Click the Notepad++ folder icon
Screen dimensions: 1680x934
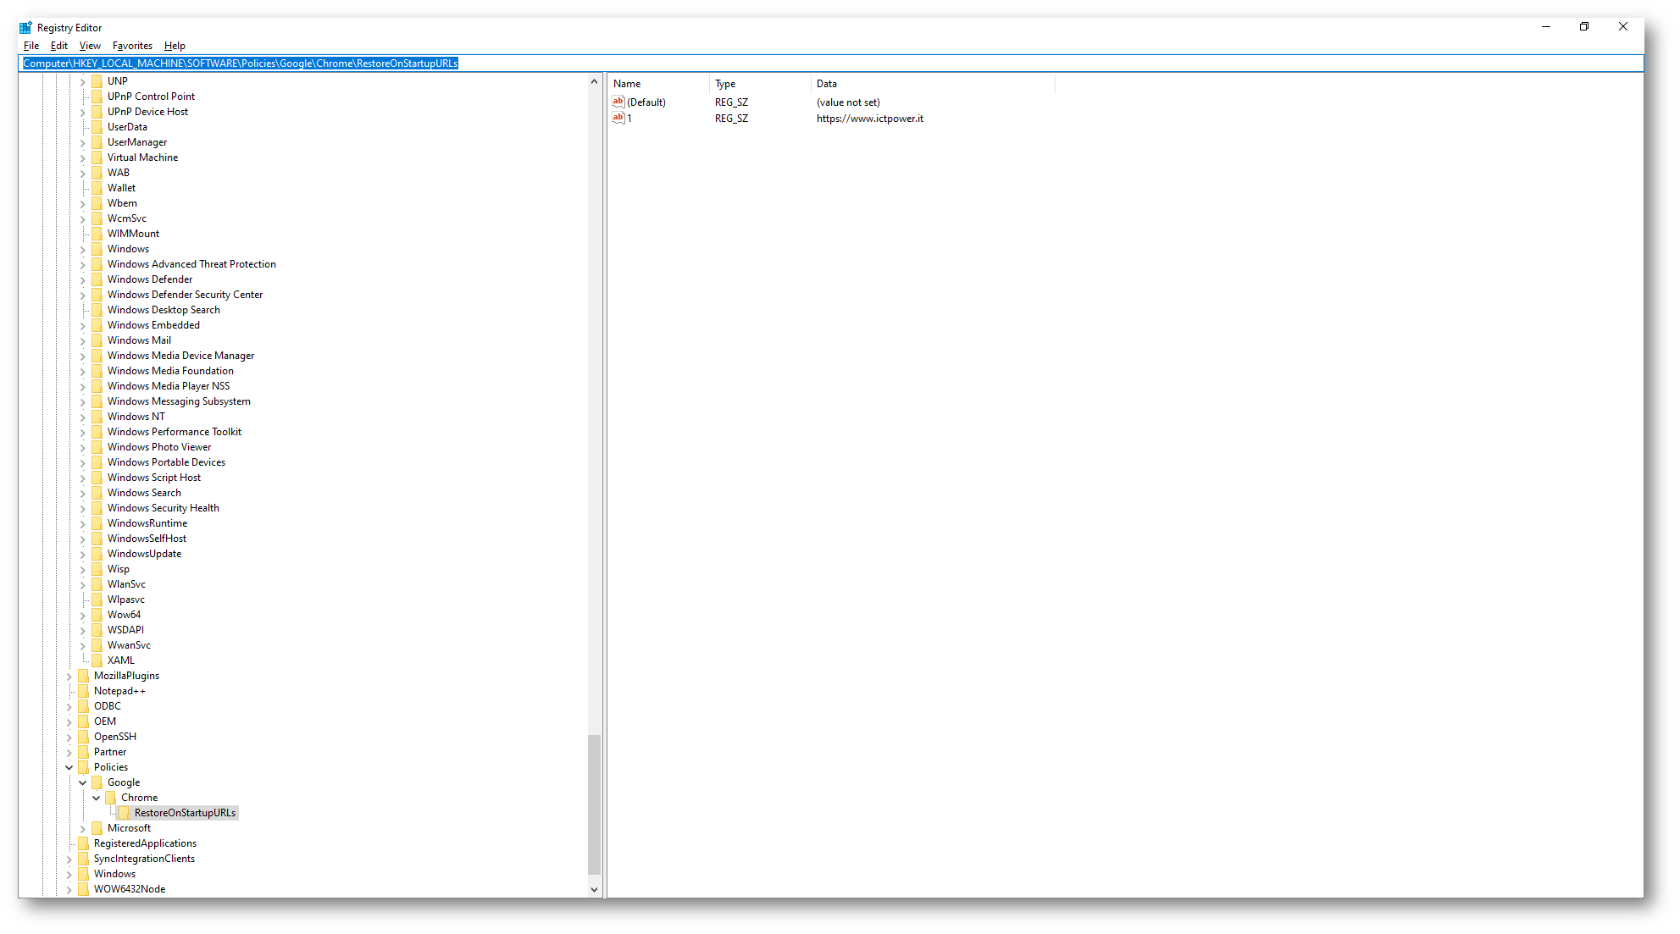(84, 691)
